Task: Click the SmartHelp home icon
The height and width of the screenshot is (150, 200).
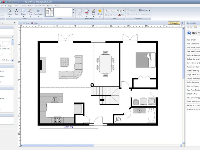Action: click(195, 27)
